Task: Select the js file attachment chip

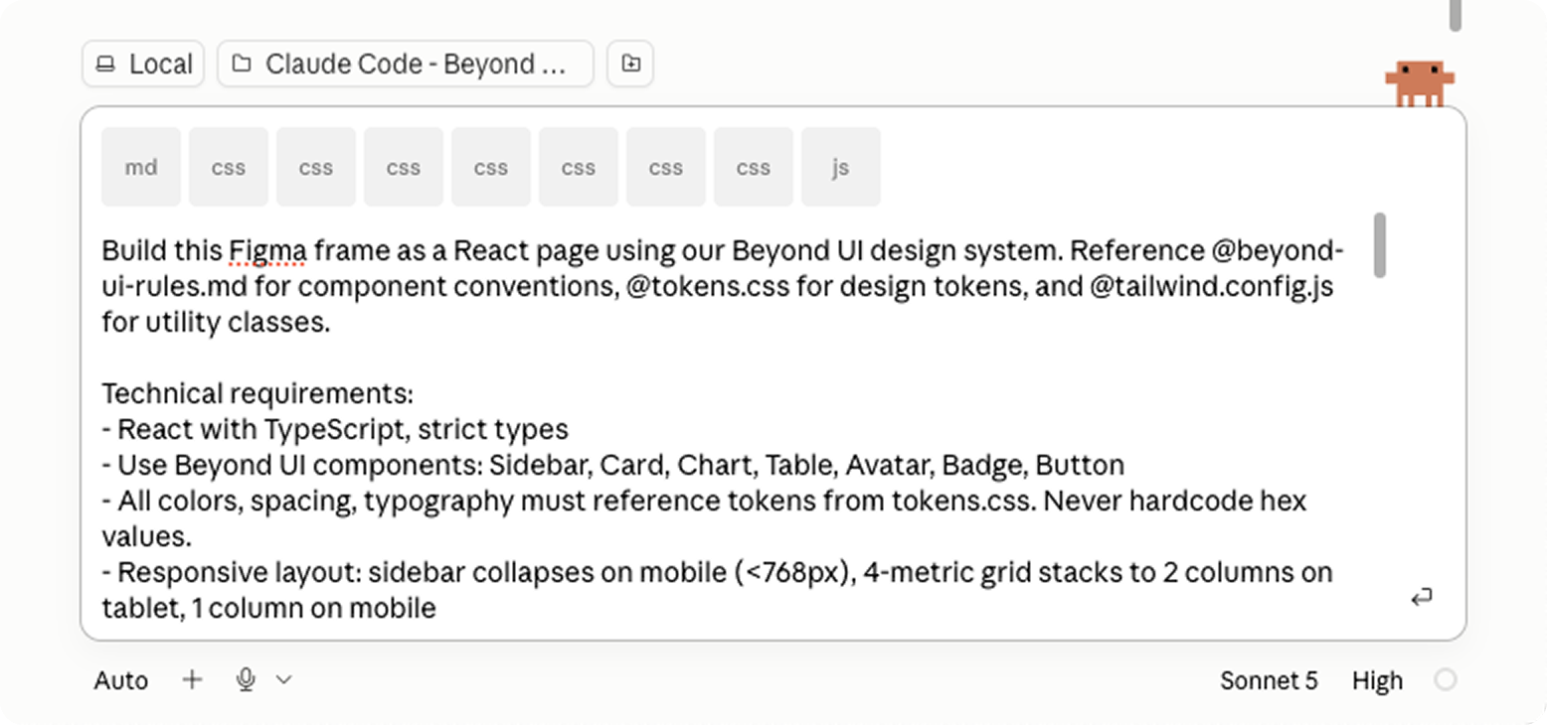Action: [841, 167]
